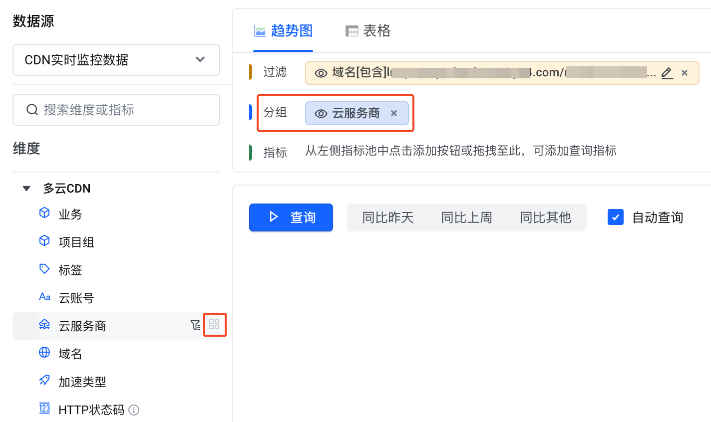
Task: Edit the 域名 filter condition
Action: click(667, 73)
